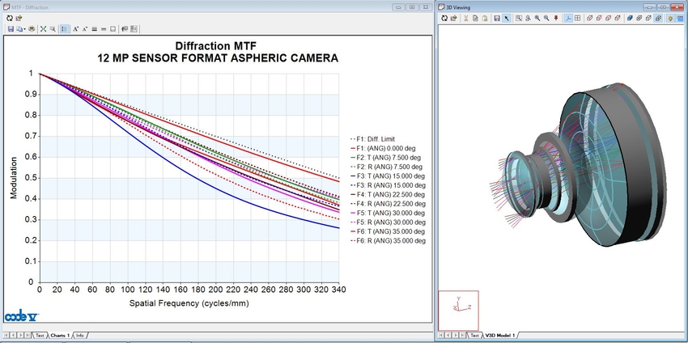The width and height of the screenshot is (688, 343).
Task: Increase chart font size with the larger A icon
Action: tap(75, 28)
